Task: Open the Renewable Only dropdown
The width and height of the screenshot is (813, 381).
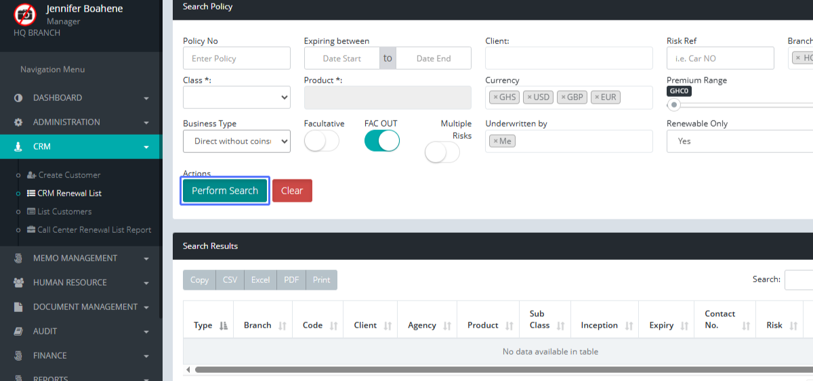Action: coord(738,141)
